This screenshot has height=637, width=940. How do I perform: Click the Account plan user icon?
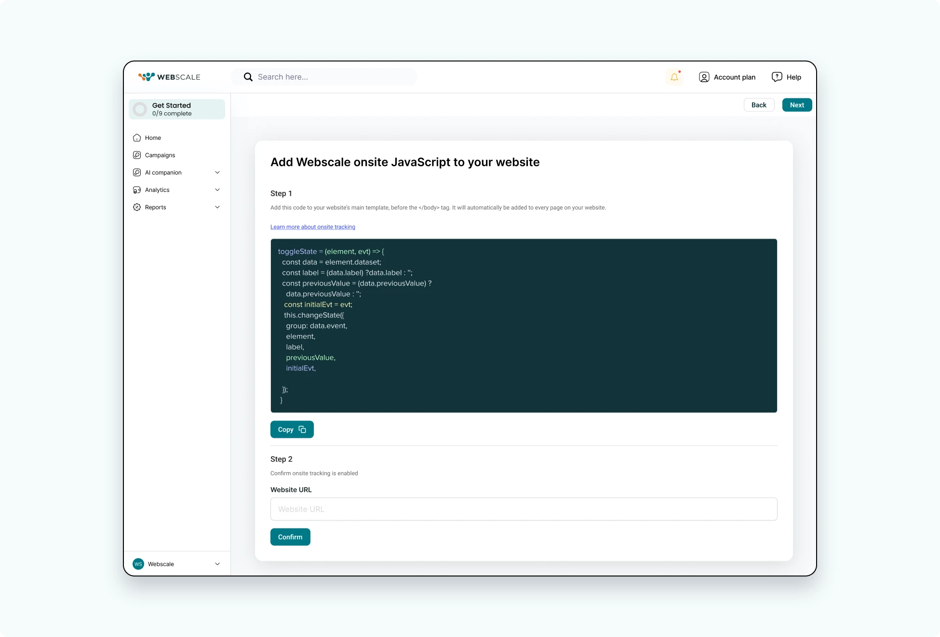(704, 77)
